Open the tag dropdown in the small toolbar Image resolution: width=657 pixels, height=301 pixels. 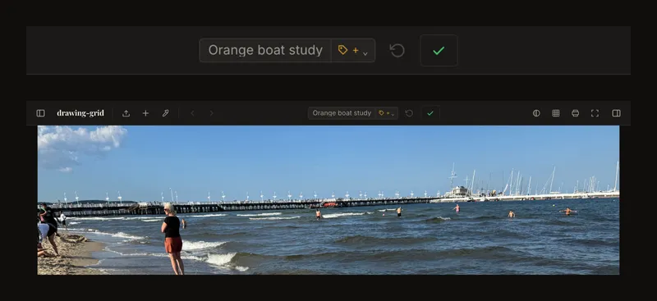pos(387,113)
